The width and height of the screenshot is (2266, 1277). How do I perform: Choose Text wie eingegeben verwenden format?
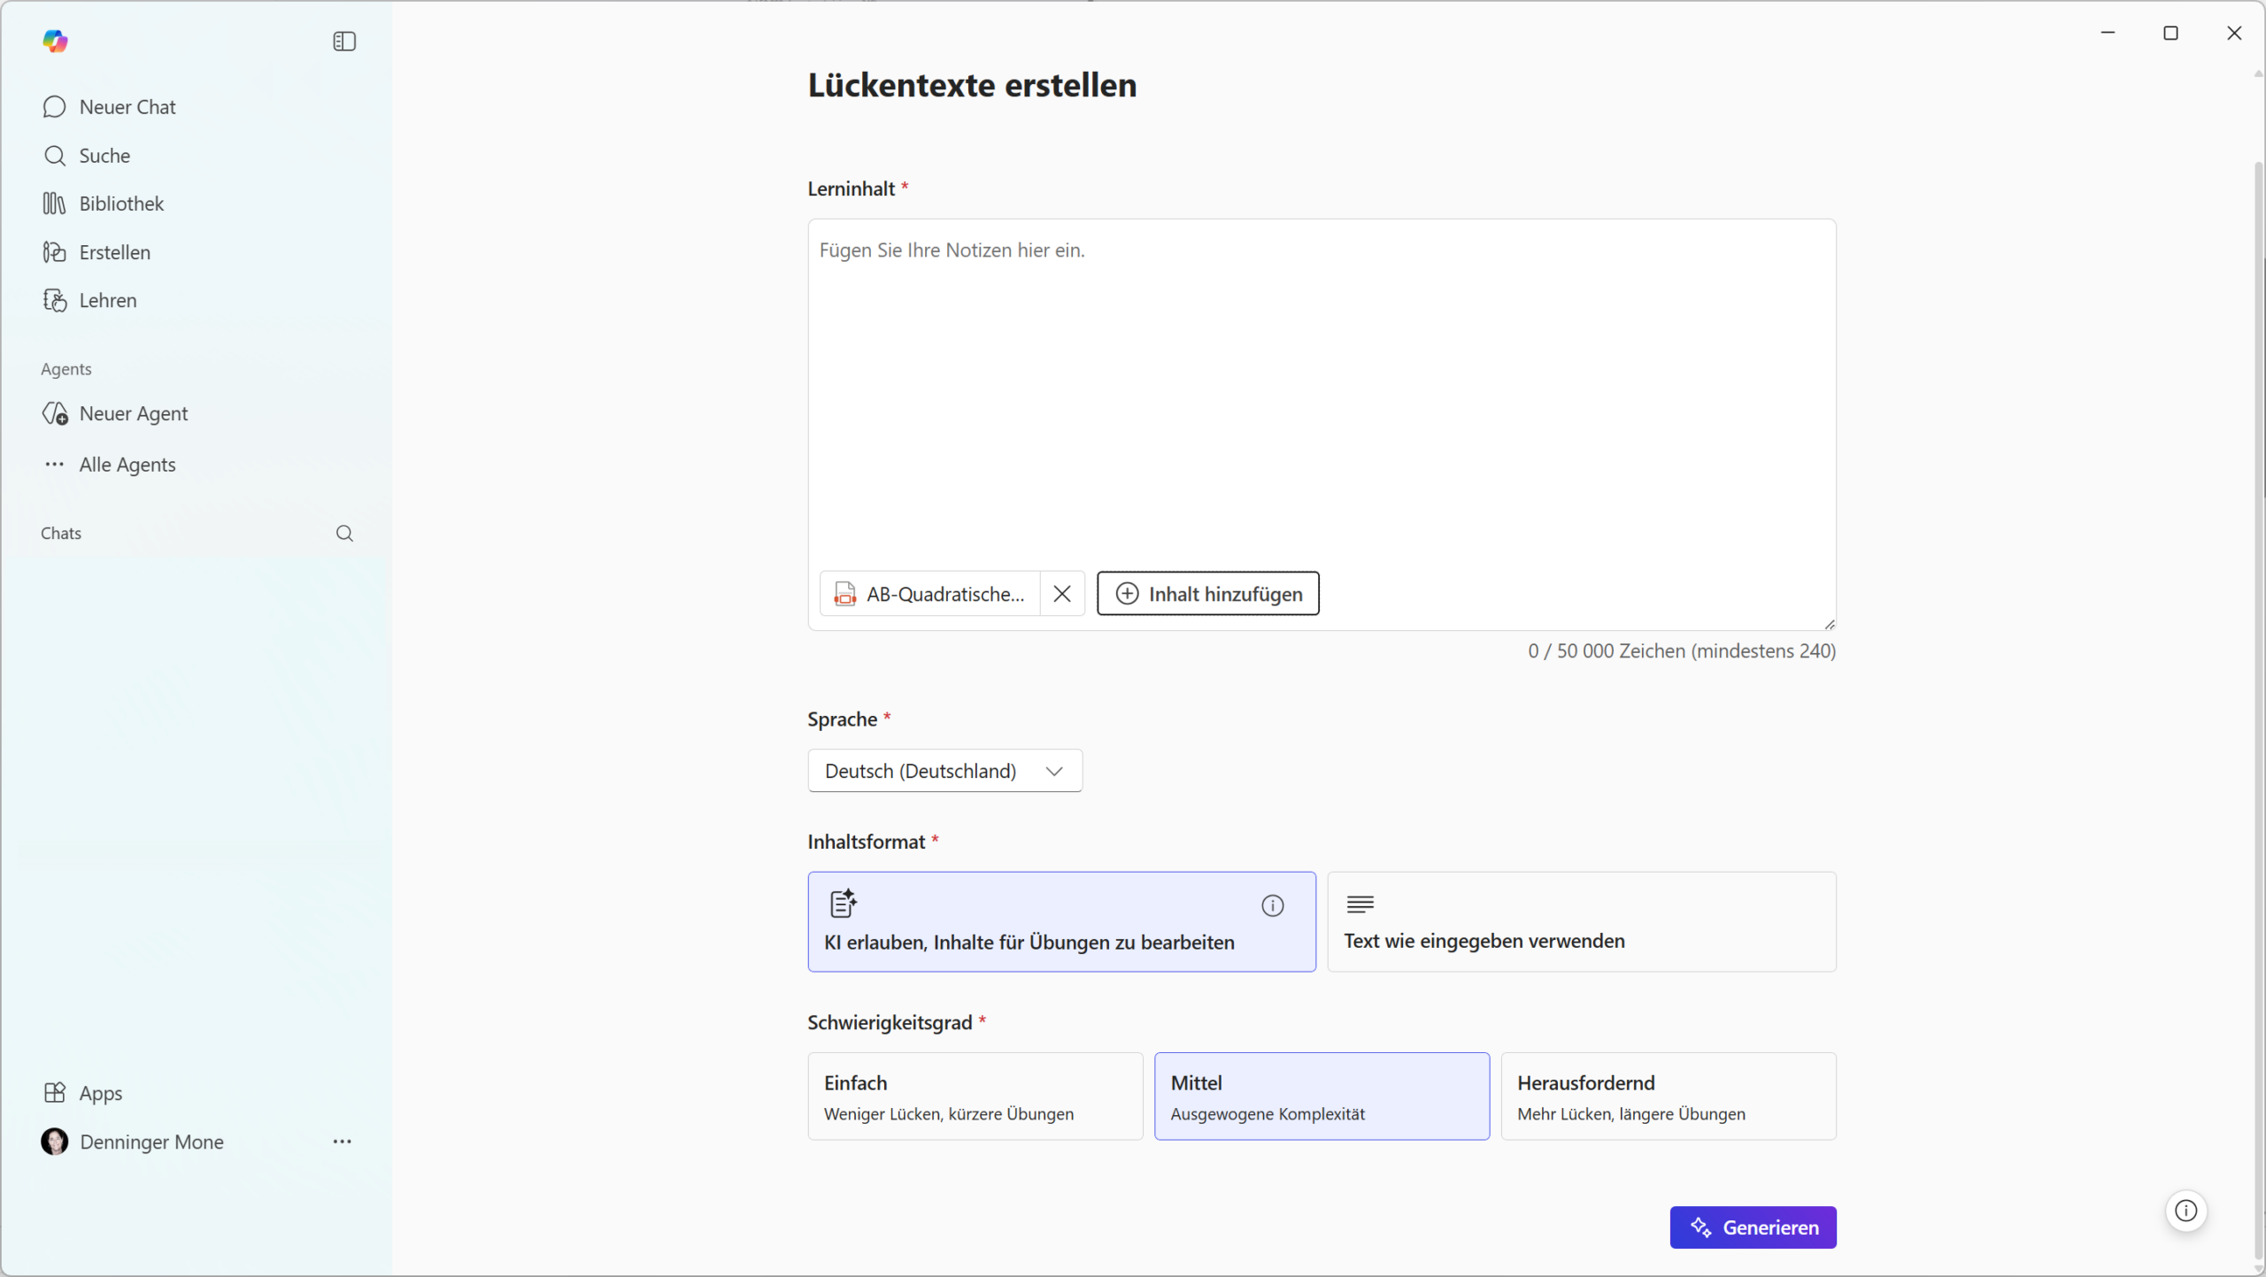click(1581, 921)
